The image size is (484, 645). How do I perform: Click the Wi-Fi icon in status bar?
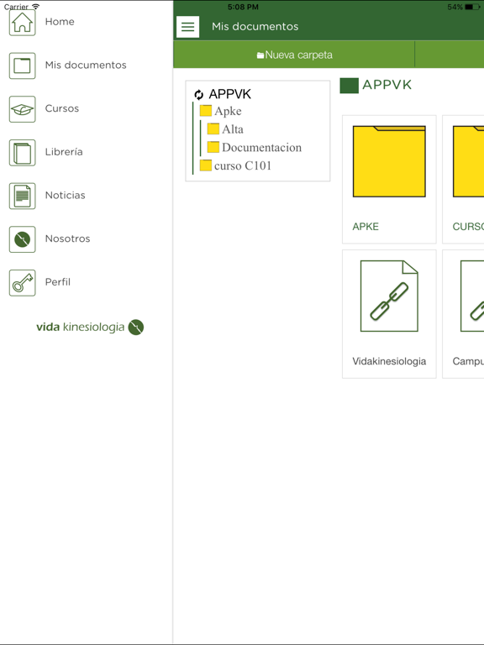pyautogui.click(x=36, y=6)
